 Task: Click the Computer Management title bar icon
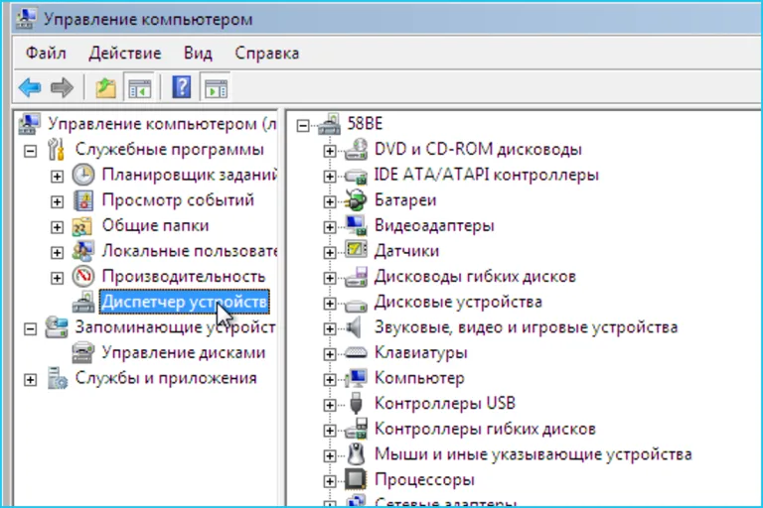tap(26, 19)
